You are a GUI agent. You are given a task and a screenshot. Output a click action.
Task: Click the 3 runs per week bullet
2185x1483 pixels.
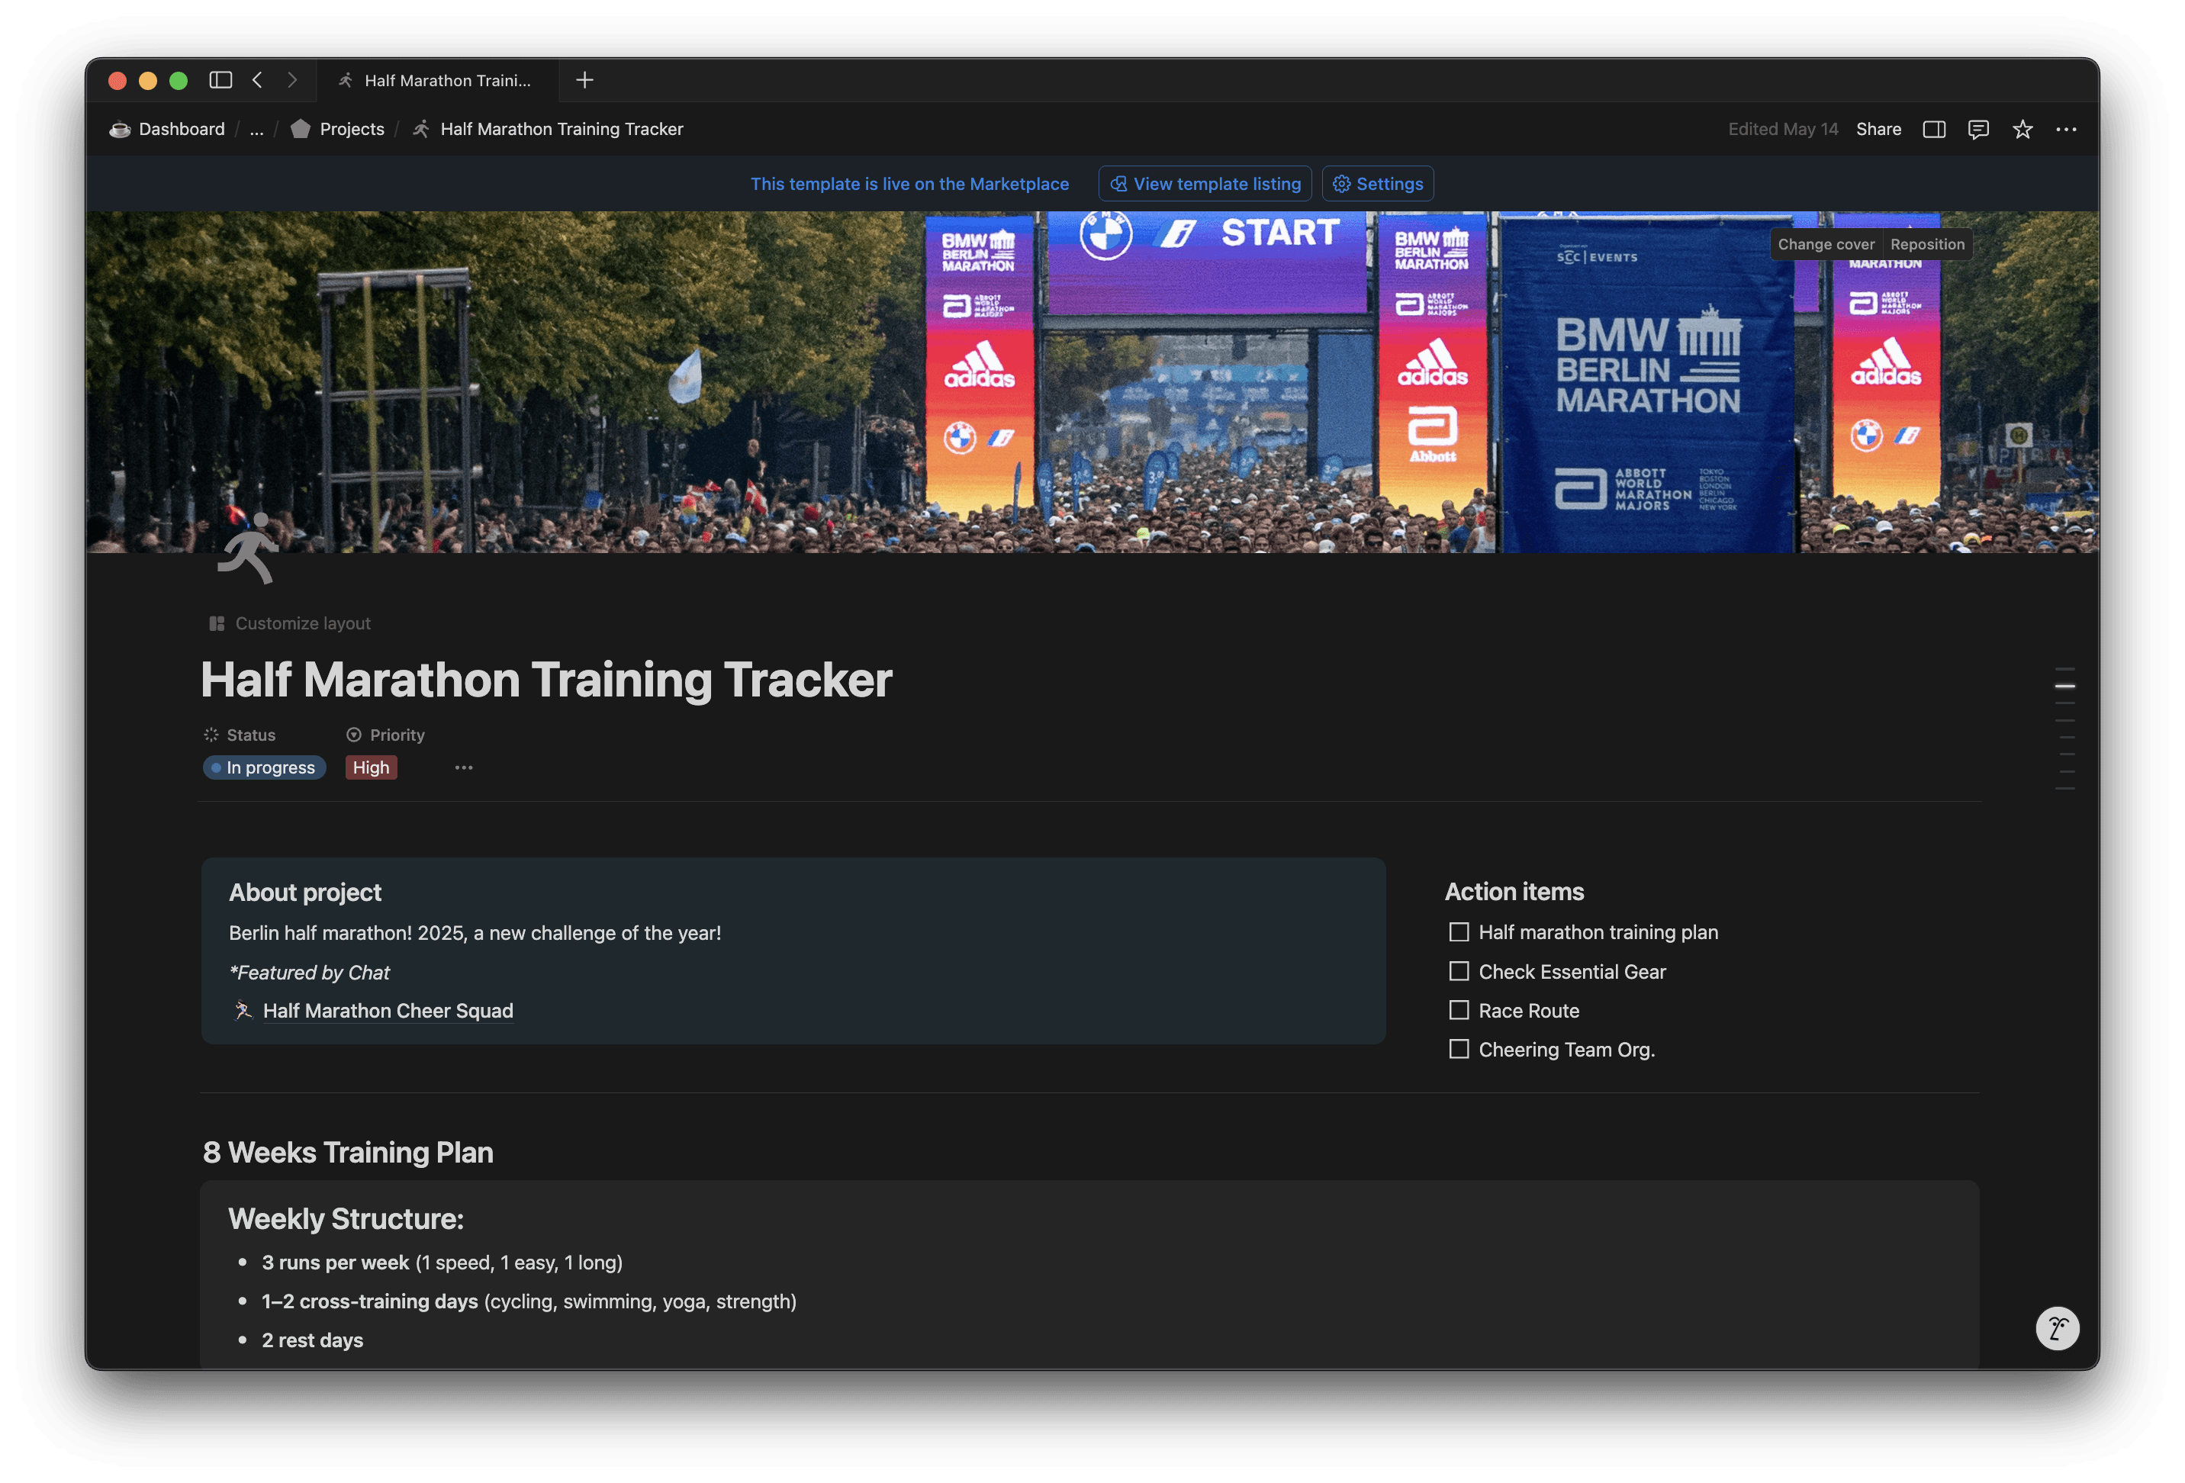442,1262
